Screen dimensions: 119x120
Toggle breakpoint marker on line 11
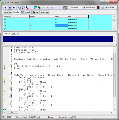(4, 66)
